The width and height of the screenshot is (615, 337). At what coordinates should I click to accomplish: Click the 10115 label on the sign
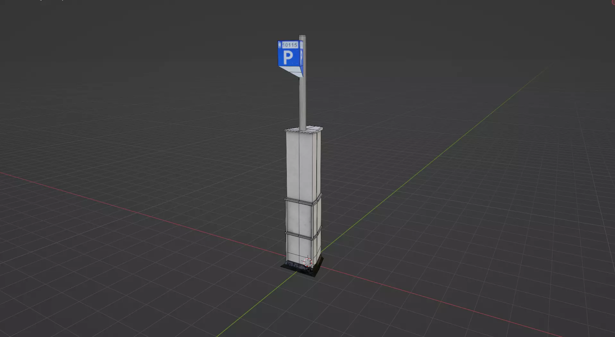click(x=290, y=45)
